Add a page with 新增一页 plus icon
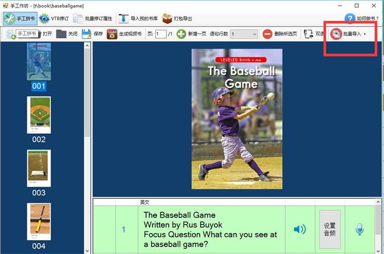 pyautogui.click(x=181, y=34)
